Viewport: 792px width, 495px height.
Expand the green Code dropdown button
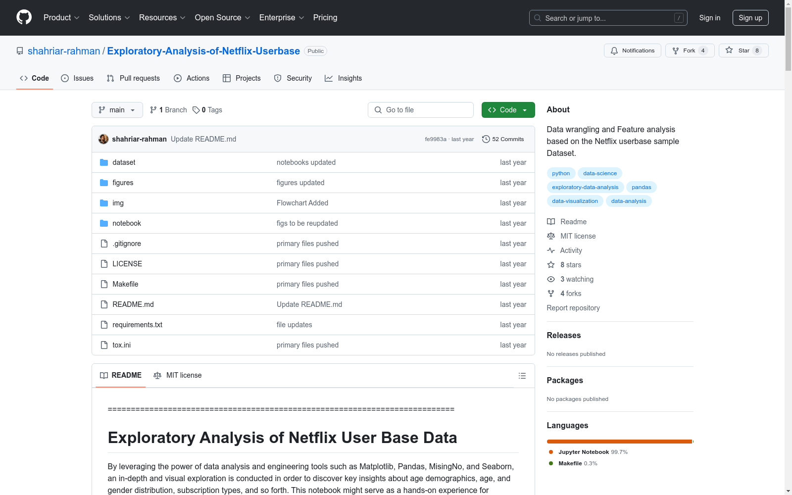pos(508,110)
